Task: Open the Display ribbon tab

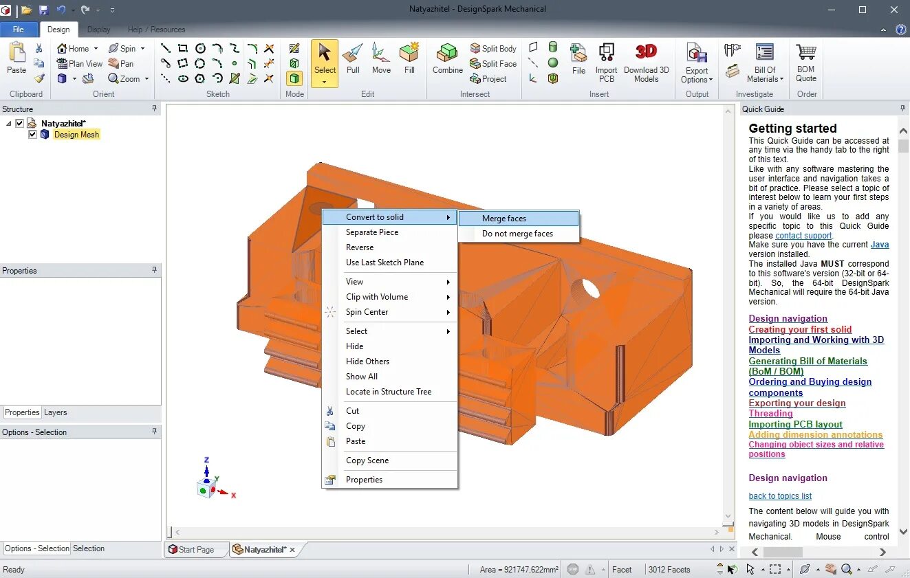Action: (x=99, y=30)
